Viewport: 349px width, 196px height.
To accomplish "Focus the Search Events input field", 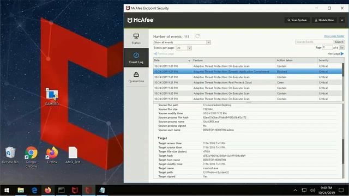I will pyautogui.click(x=314, y=42).
